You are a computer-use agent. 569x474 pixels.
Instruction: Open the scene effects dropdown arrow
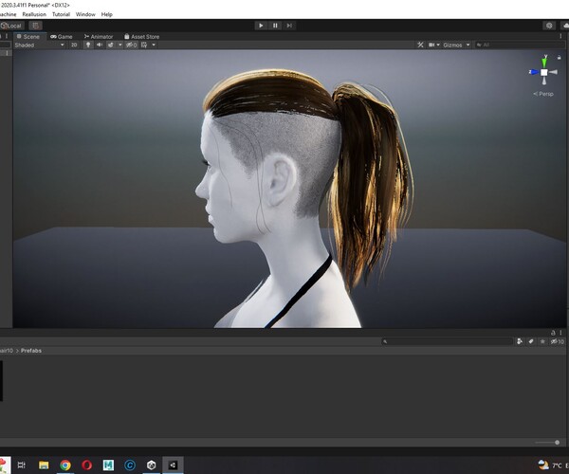point(120,45)
